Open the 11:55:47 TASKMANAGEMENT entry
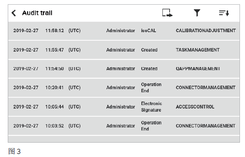Screen dimensions: 245x157 coord(124,50)
